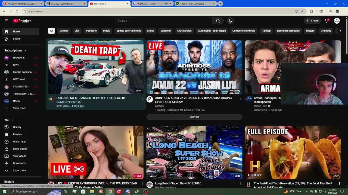The image size is (348, 195).
Task: Open the account avatar menu
Action: 337,21
